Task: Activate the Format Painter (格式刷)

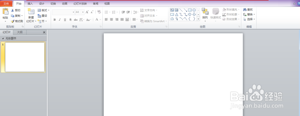Action: (17, 21)
